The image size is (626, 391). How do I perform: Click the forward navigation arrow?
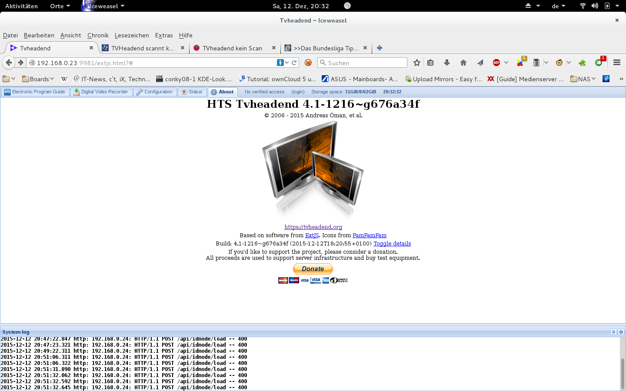coord(20,63)
